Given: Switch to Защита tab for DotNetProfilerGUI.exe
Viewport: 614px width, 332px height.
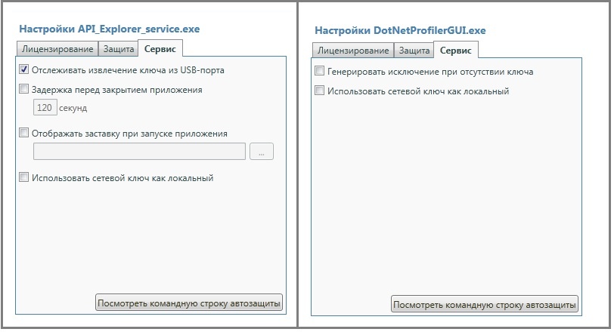Looking at the screenshot, I should click(414, 51).
